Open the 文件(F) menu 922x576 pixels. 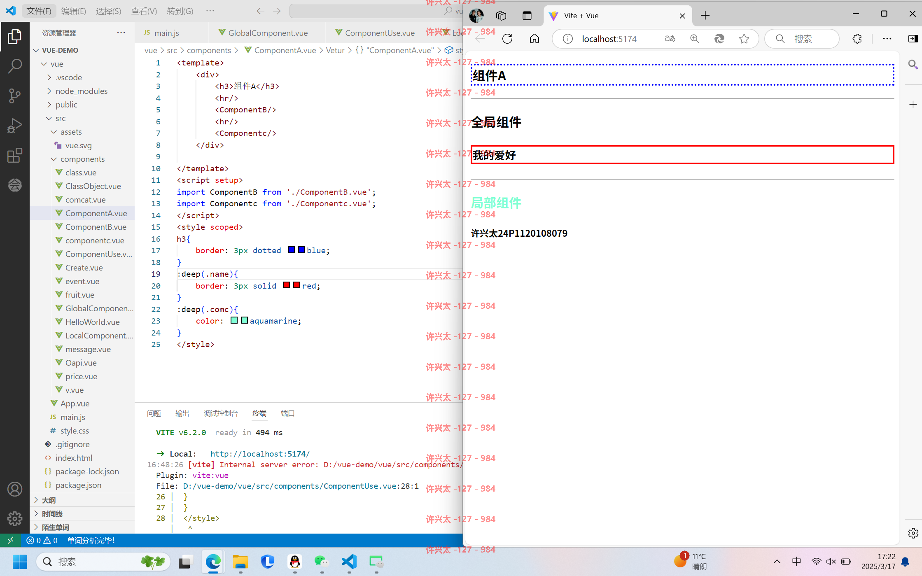(x=39, y=11)
